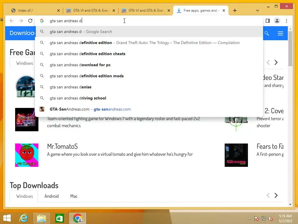Pick 'gta san andreas driving school' suggestion
Viewport: 298px width, 224px height.
[149, 98]
